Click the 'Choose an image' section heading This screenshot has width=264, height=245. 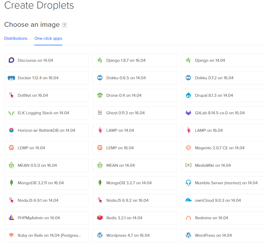[32, 25]
